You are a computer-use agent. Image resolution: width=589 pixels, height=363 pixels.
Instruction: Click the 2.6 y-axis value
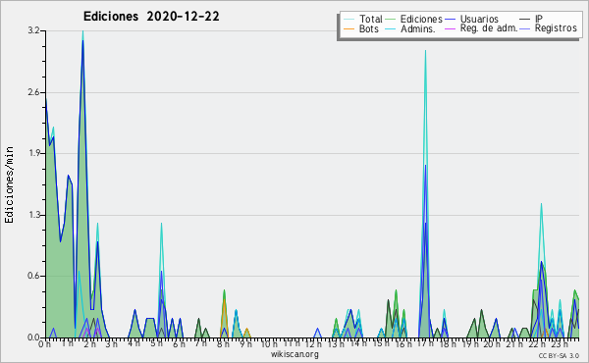pos(33,92)
